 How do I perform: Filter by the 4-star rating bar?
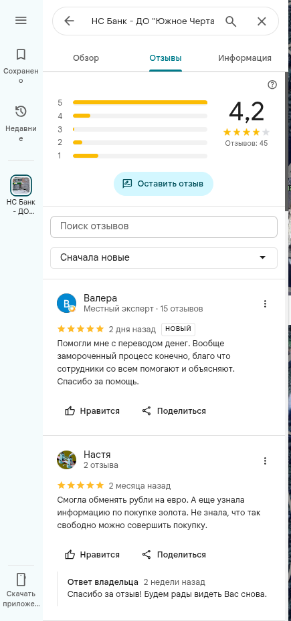tap(133, 116)
